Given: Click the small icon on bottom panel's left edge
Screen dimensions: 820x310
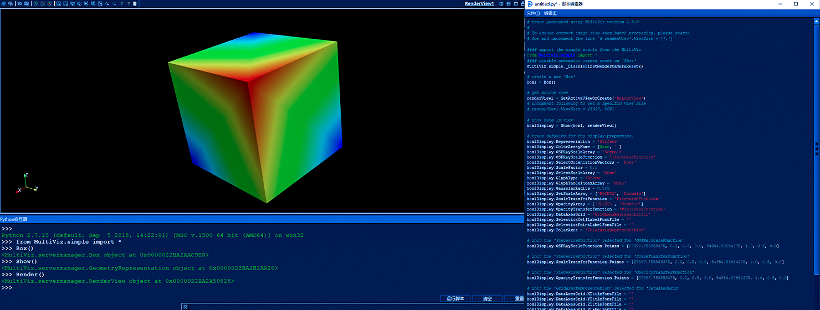Looking at the screenshot, I should [186, 306].
